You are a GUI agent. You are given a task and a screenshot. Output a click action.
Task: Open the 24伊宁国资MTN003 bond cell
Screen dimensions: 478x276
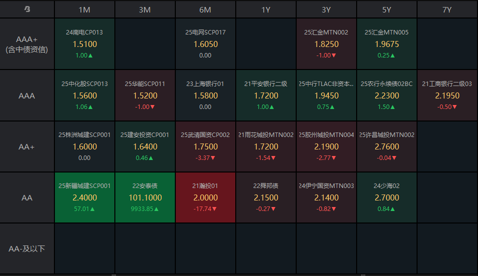[x=326, y=197]
